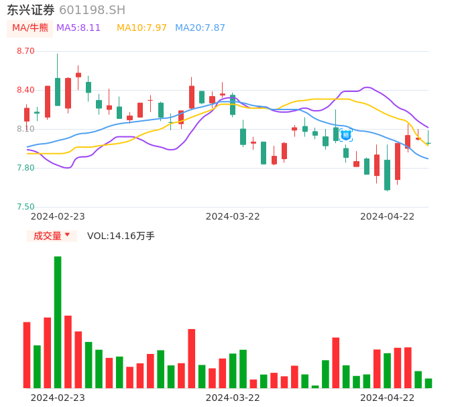460x407 pixels.
Task: Click the red dropdown arrow beside 成交量
Action: coord(67,235)
